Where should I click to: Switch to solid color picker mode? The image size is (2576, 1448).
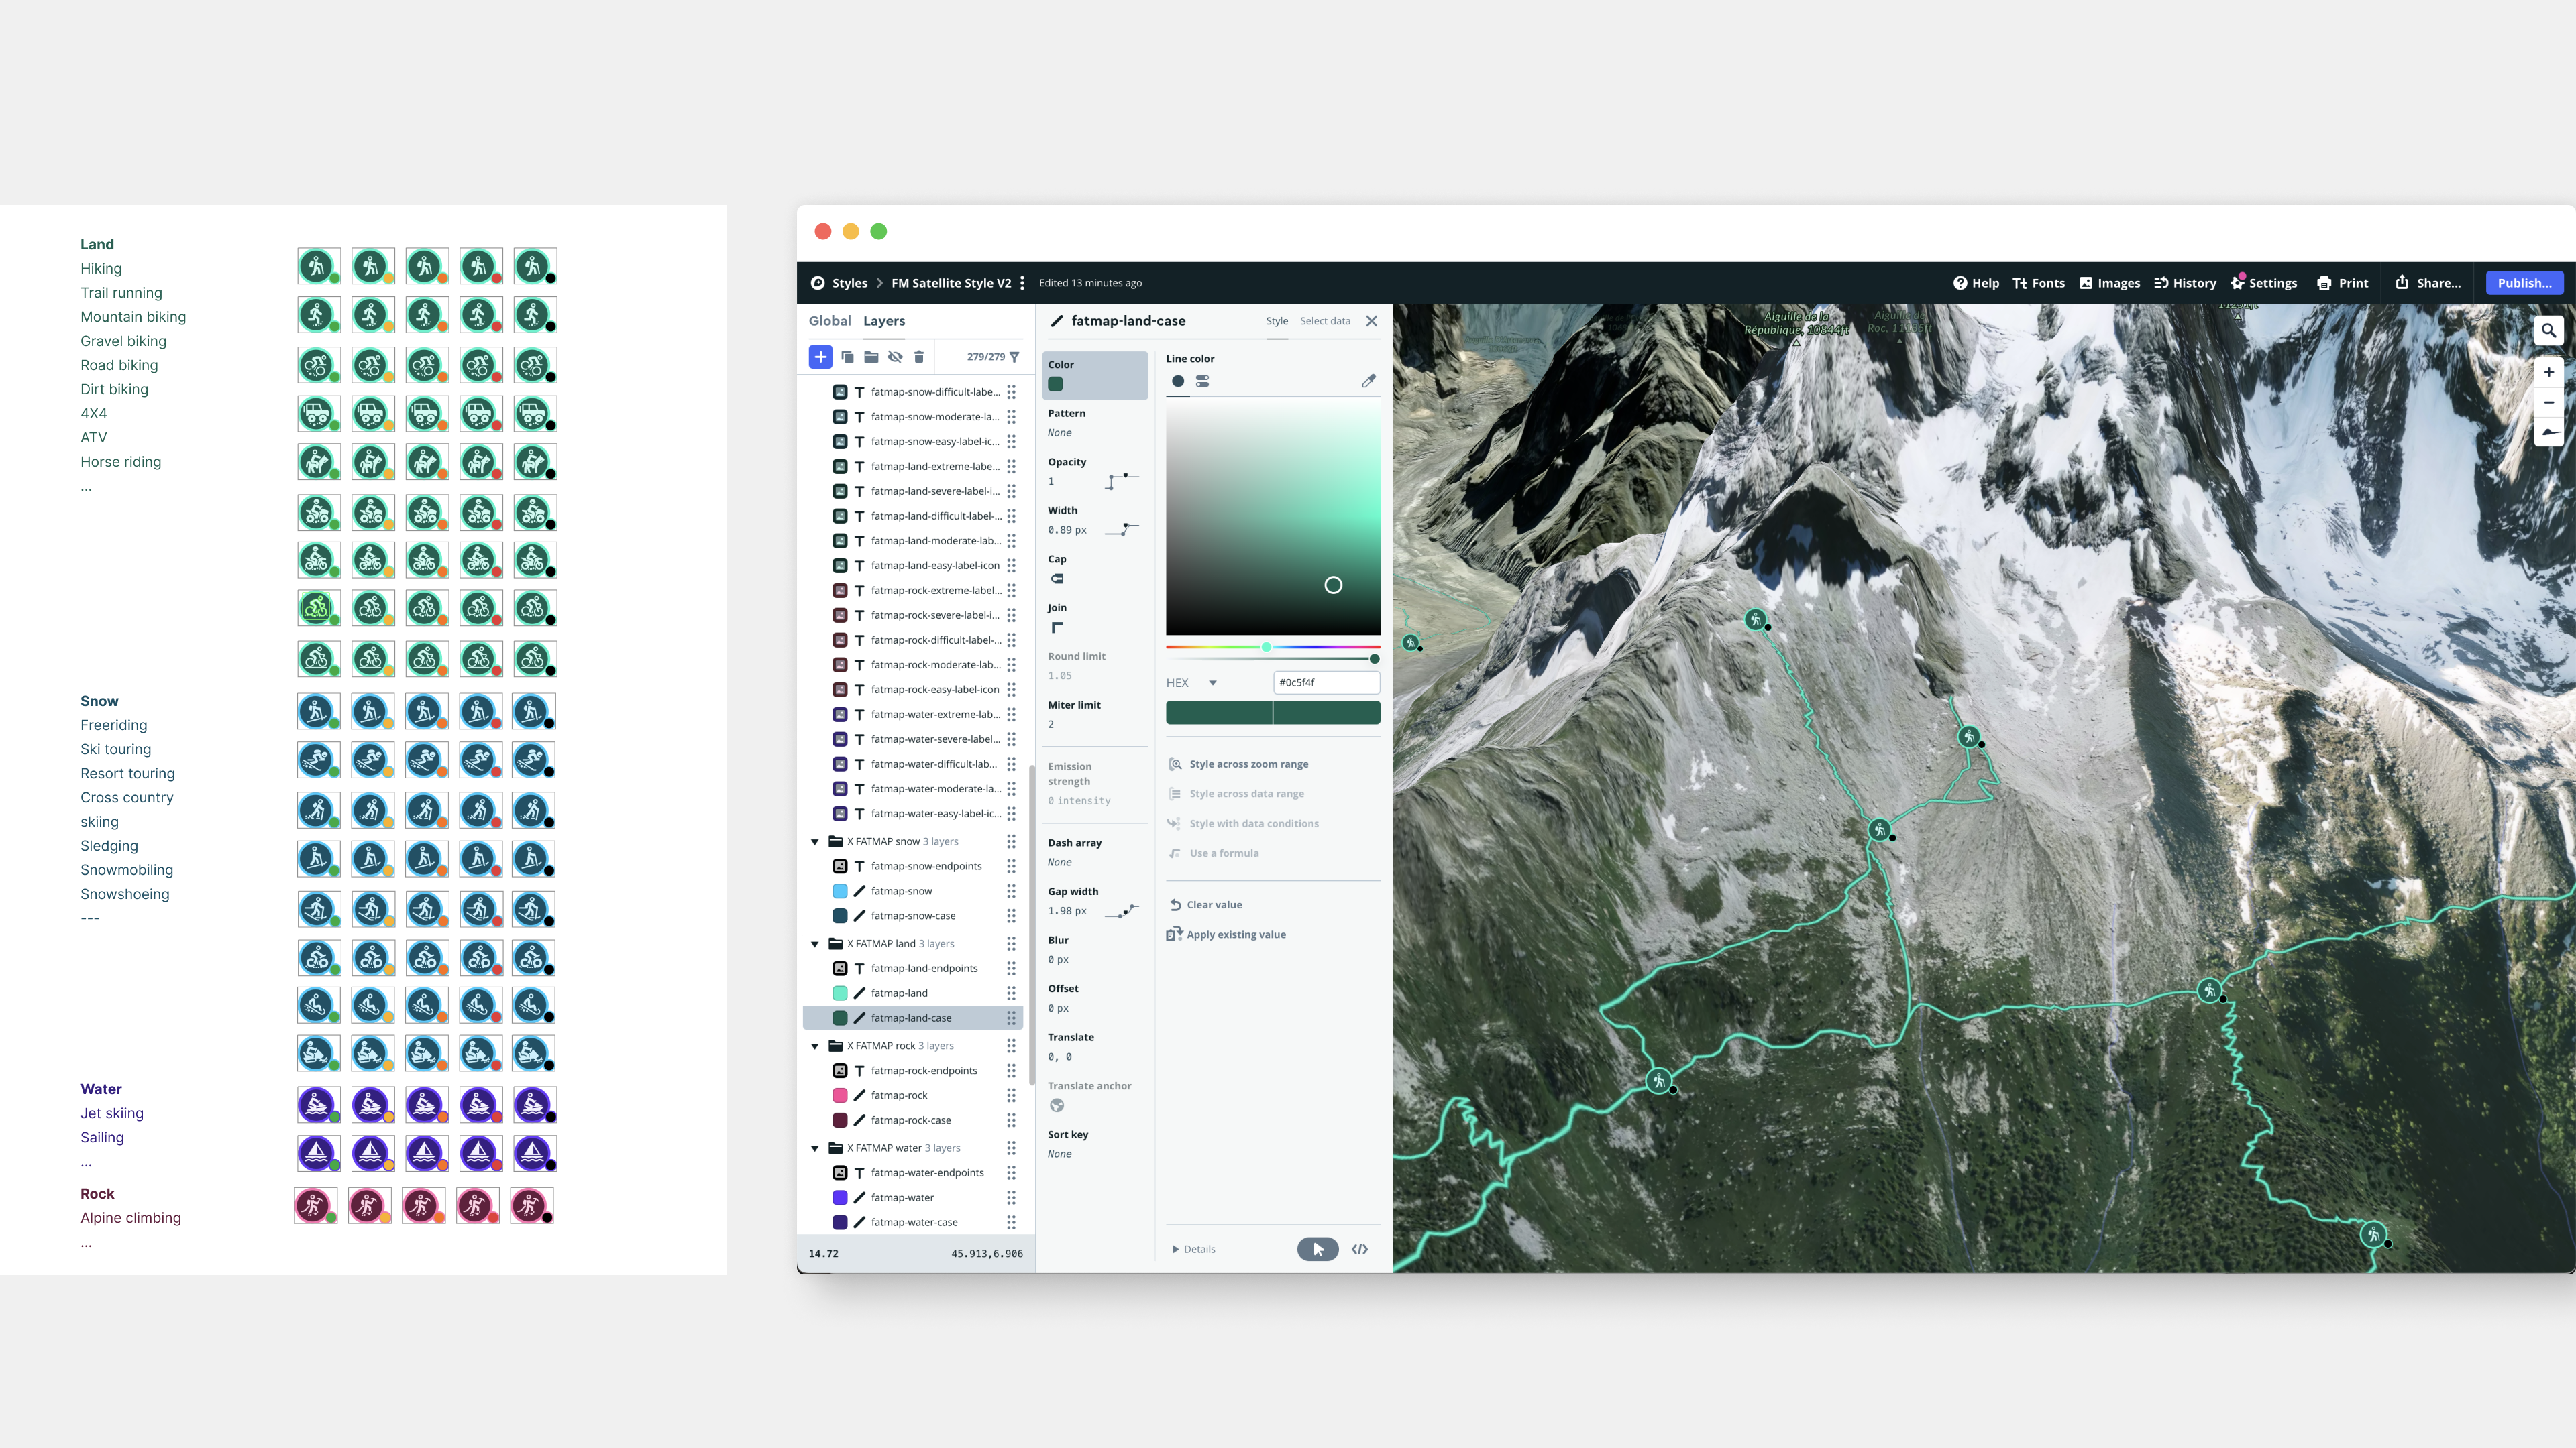pos(1178,381)
